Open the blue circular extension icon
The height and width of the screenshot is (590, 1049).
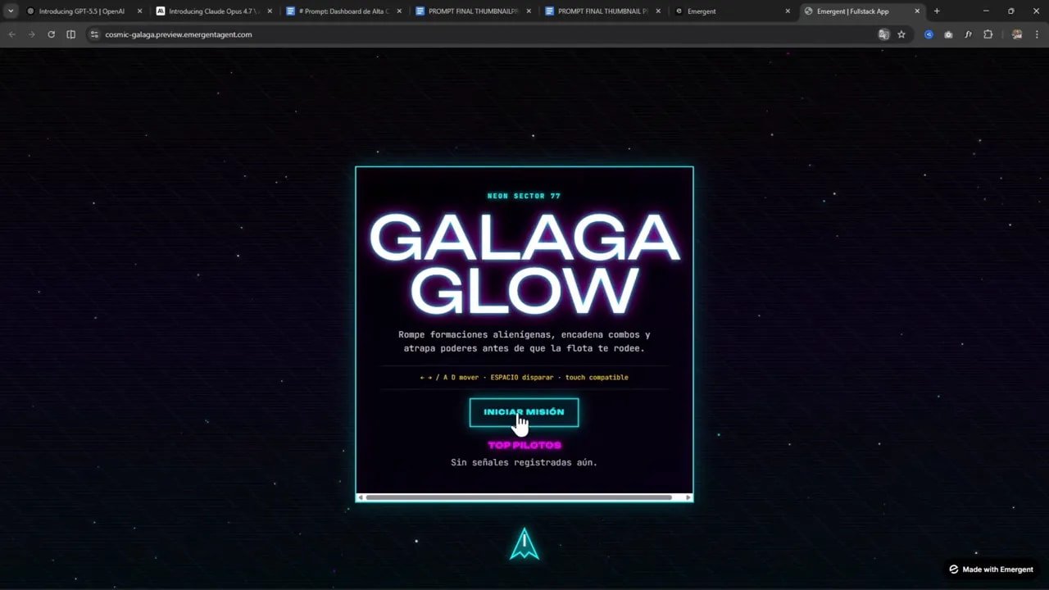point(929,34)
